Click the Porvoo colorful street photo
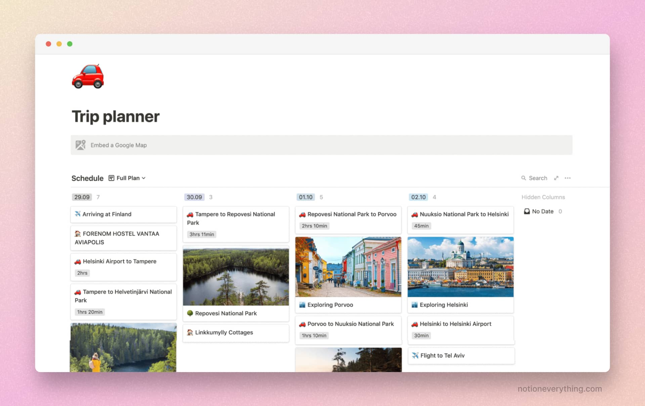Viewport: 645px width, 406px height. pyautogui.click(x=348, y=267)
